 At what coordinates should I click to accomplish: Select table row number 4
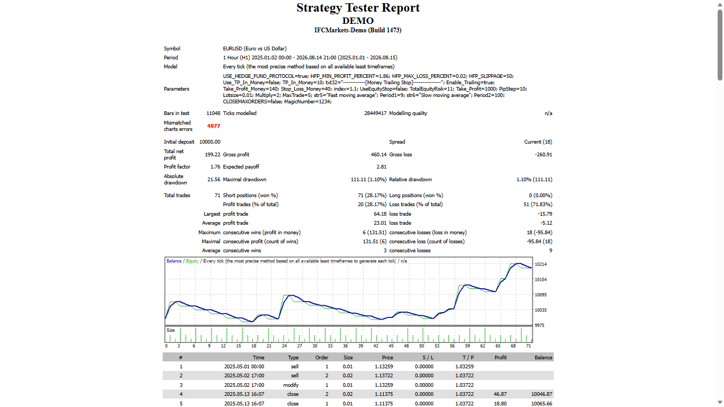coord(358,394)
